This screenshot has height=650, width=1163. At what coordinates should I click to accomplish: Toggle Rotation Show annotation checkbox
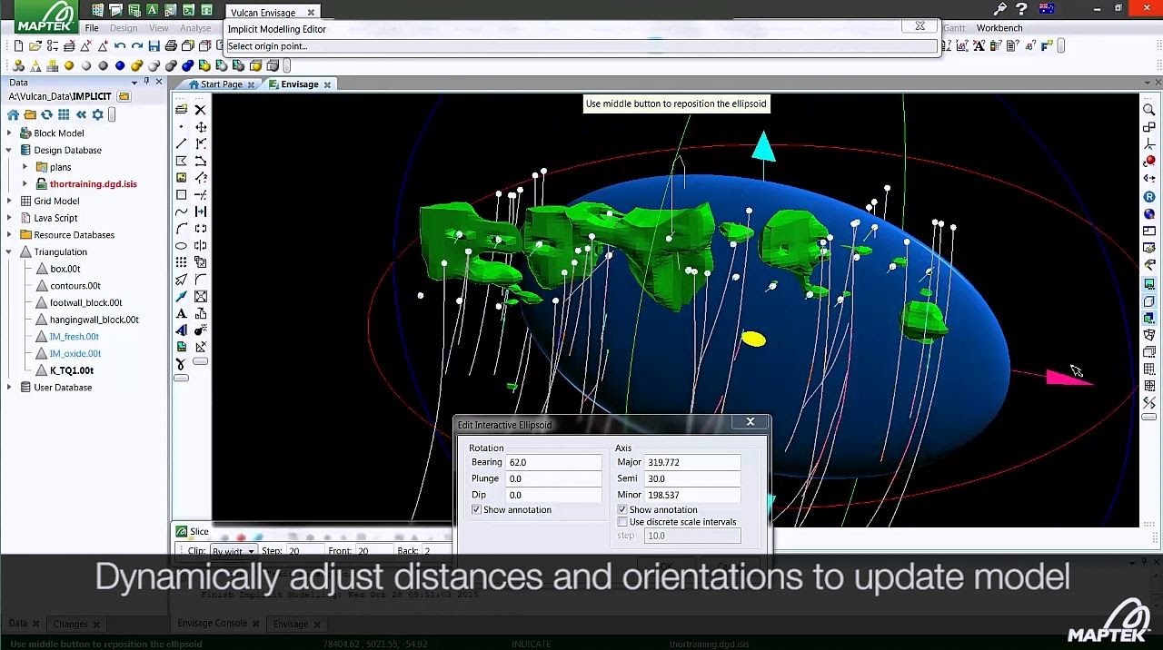point(476,510)
